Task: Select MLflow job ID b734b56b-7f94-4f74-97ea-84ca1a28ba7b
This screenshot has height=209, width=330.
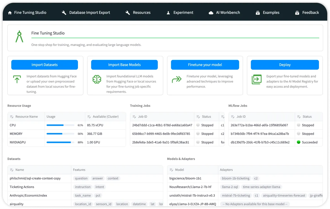Action: 260,134
